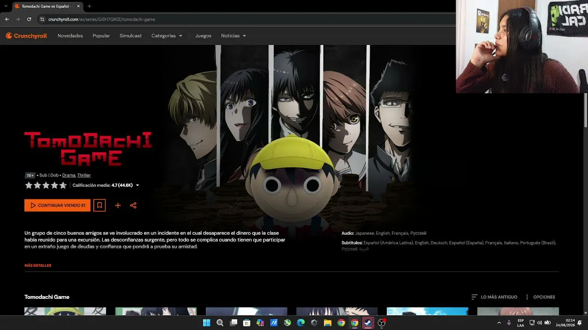This screenshot has width=588, height=330.
Task: Go forward in browser history
Action: [x=18, y=19]
